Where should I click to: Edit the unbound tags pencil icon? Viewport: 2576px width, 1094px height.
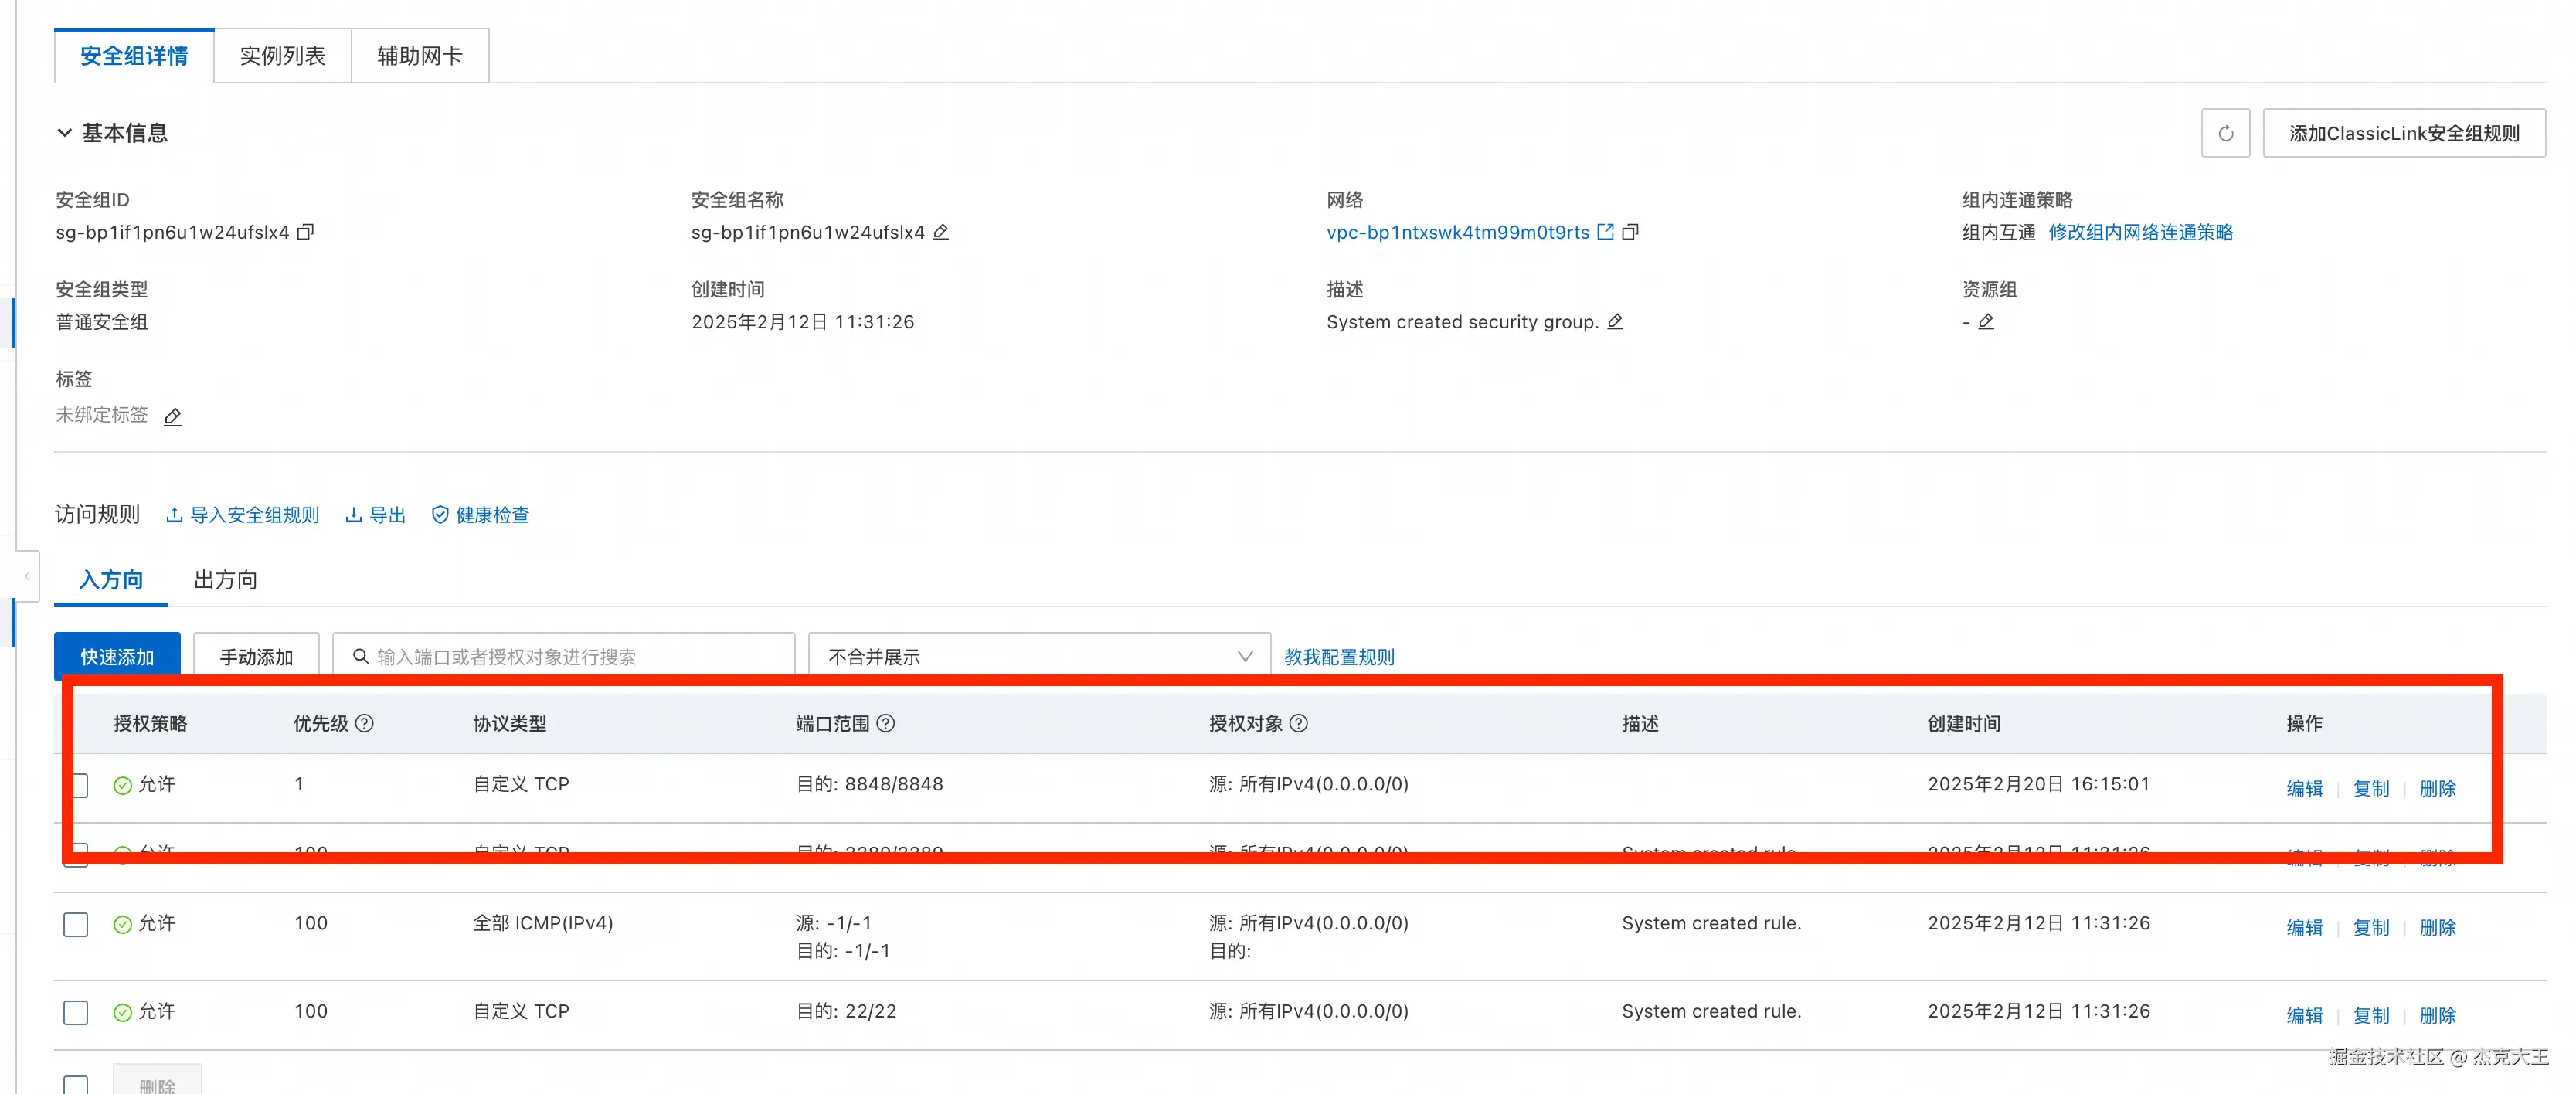[x=173, y=416]
